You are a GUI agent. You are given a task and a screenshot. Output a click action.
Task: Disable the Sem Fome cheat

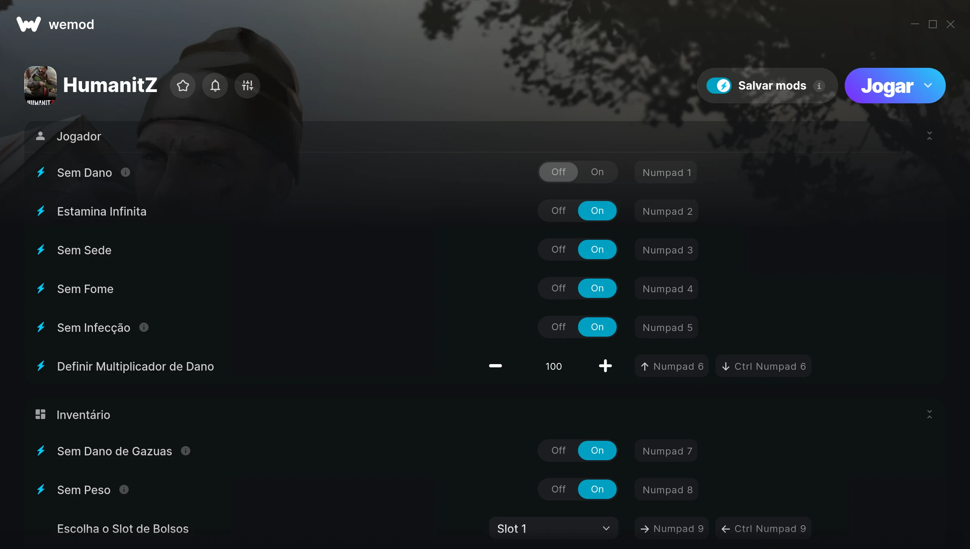[558, 288]
